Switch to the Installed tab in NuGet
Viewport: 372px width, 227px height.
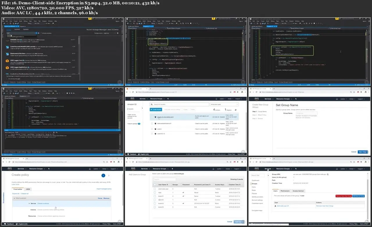tap(17, 29)
